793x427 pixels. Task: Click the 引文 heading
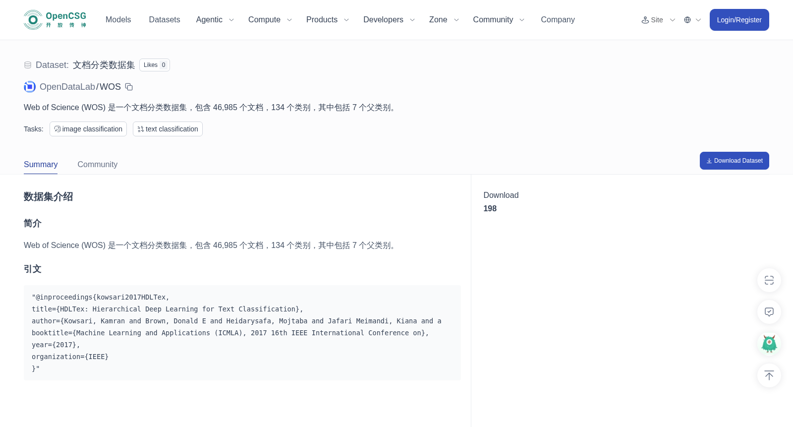pos(33,269)
